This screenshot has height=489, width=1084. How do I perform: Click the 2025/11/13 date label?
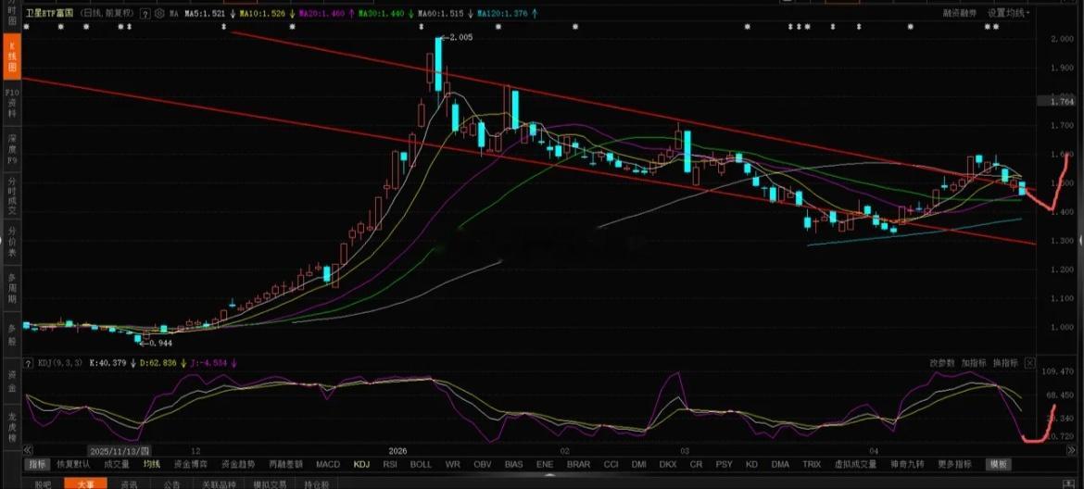(120, 449)
